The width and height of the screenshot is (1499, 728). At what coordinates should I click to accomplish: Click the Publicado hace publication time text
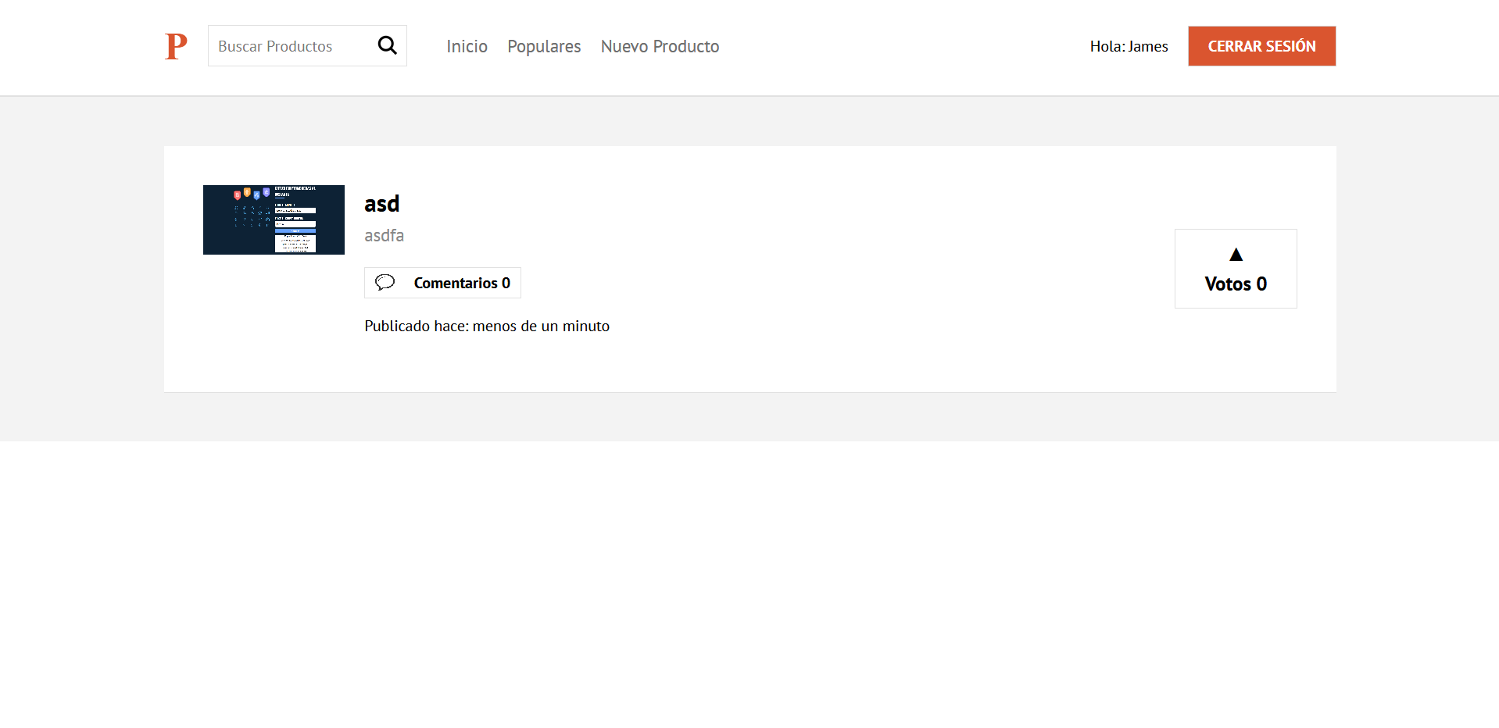pyautogui.click(x=487, y=326)
